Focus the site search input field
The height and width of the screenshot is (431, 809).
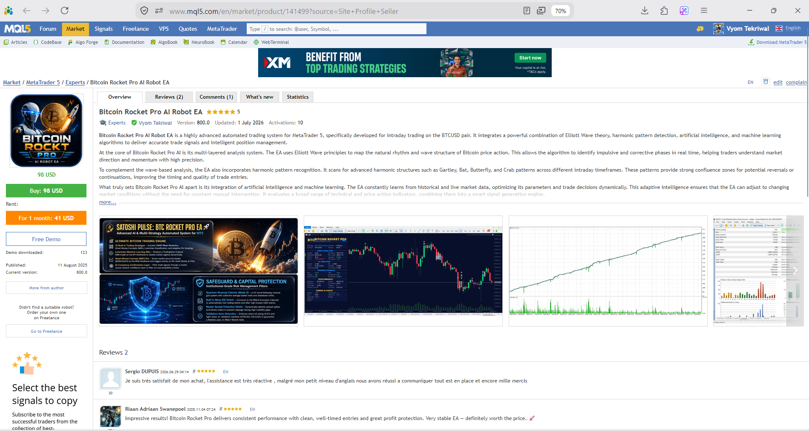(x=337, y=29)
